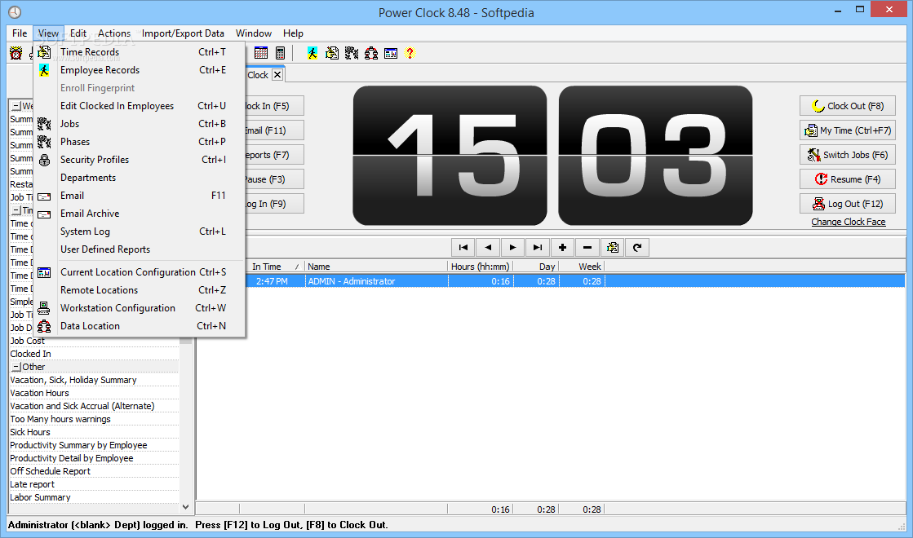Open the Window menu
The width and height of the screenshot is (913, 538).
click(x=253, y=33)
